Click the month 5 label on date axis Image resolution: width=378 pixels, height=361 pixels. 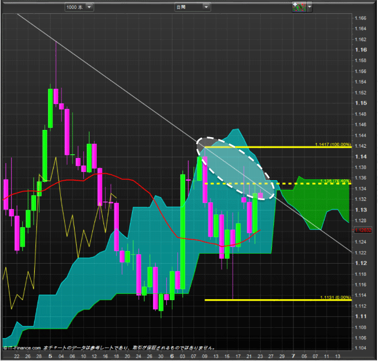pos(50,356)
